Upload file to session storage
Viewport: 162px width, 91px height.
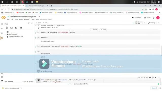coord(7,28)
